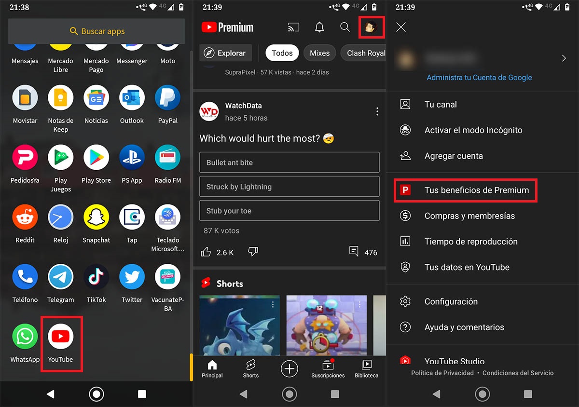The width and height of the screenshot is (579, 407).
Task: Open the TikTok app
Action: click(96, 277)
